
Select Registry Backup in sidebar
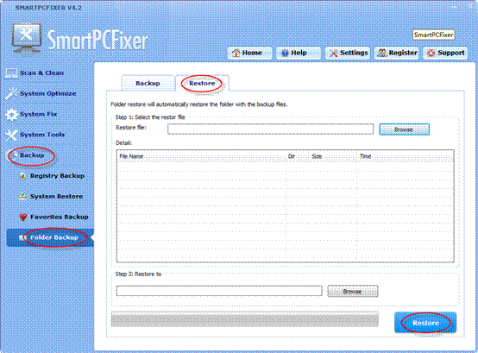point(57,176)
